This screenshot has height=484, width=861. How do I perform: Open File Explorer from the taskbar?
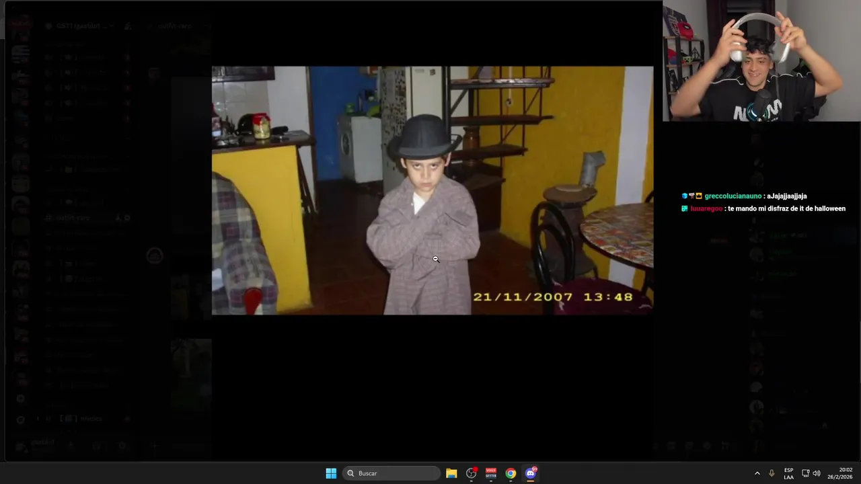pyautogui.click(x=451, y=473)
